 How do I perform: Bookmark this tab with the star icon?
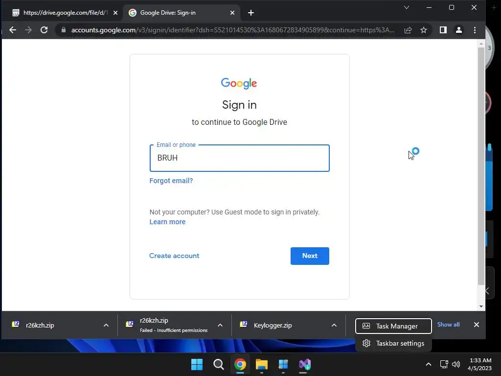click(424, 30)
